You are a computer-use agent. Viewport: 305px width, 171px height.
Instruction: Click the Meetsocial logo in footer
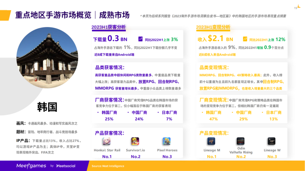coord(66,166)
